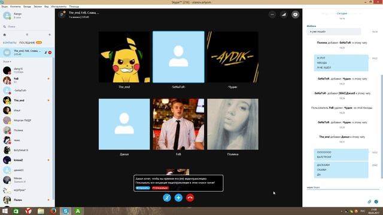
Task: Open the Михан contact
Action: click(27, 180)
